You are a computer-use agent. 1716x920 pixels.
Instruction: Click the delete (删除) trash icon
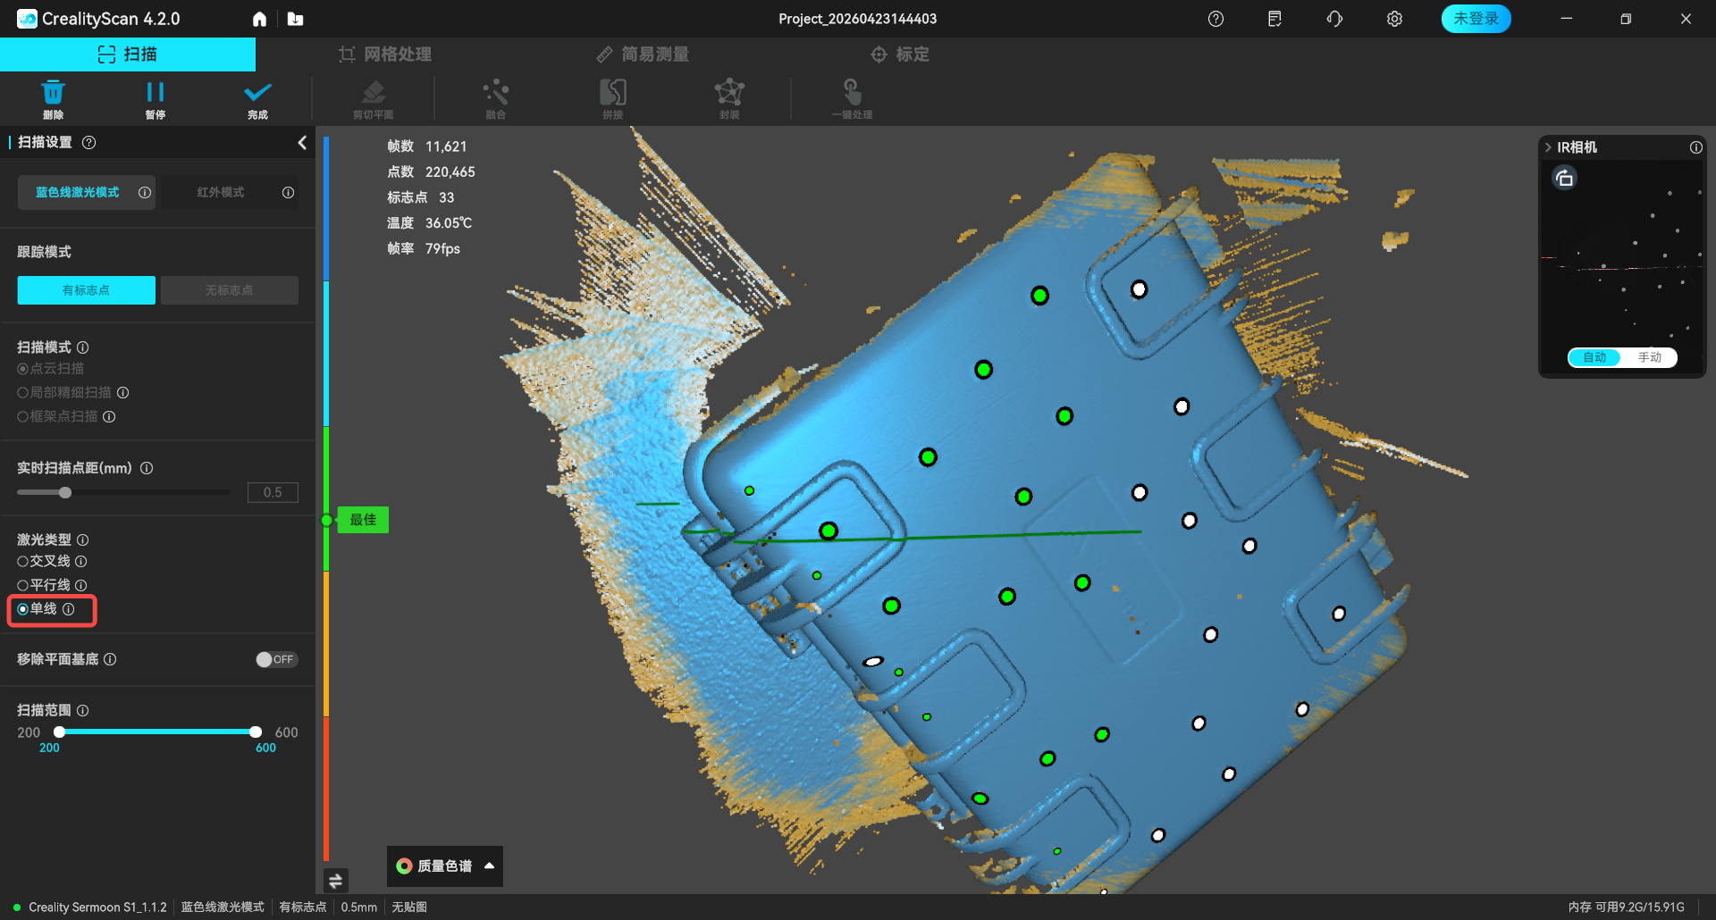(x=53, y=95)
